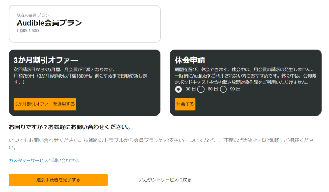Apply the 3か月割引オファーを適用する button

[45, 104]
